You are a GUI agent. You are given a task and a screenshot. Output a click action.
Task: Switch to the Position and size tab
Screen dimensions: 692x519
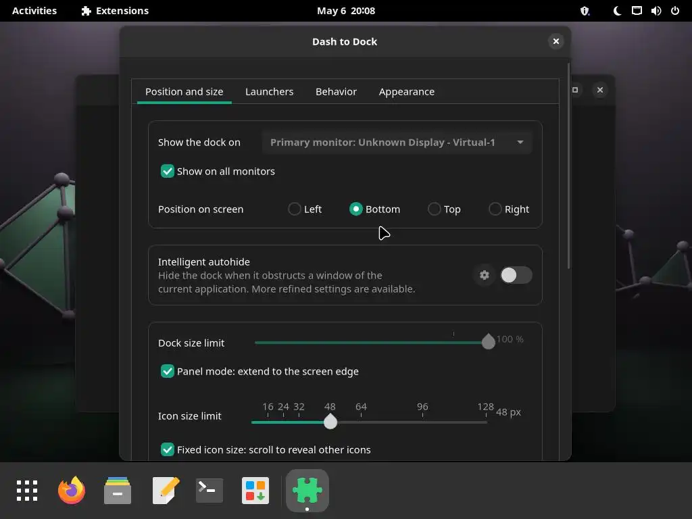pyautogui.click(x=184, y=92)
